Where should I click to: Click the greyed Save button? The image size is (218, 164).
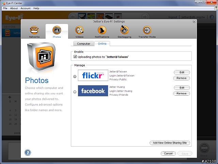click(x=185, y=153)
